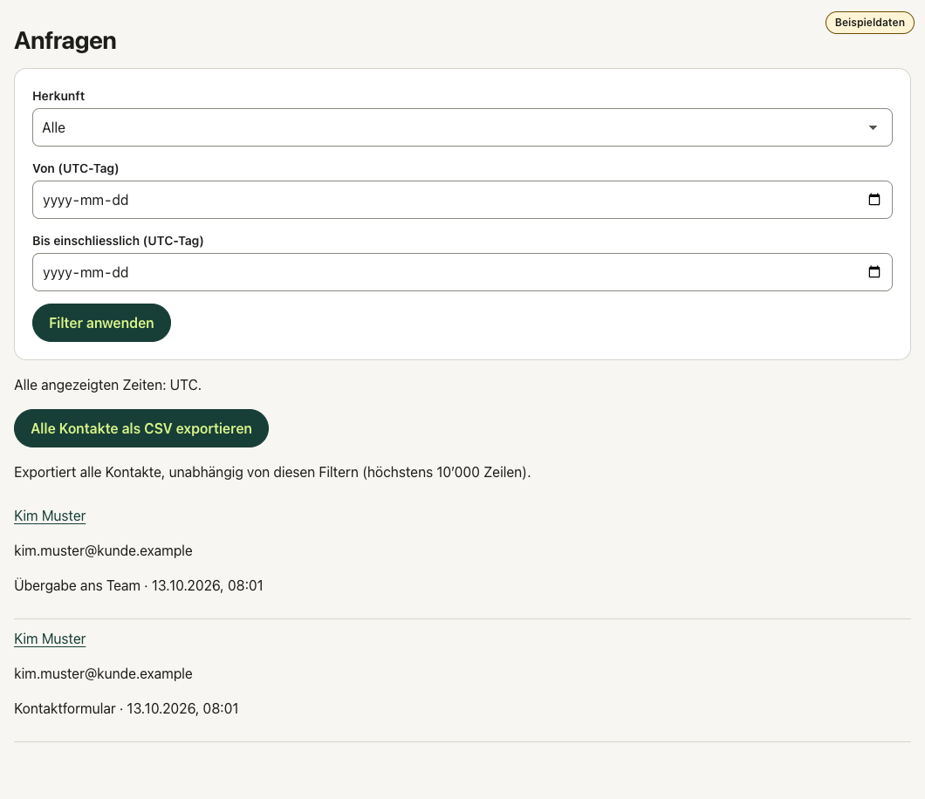
Task: Focus the Bis einschliesslich (UTC-Tag) date field
Action: click(x=462, y=272)
